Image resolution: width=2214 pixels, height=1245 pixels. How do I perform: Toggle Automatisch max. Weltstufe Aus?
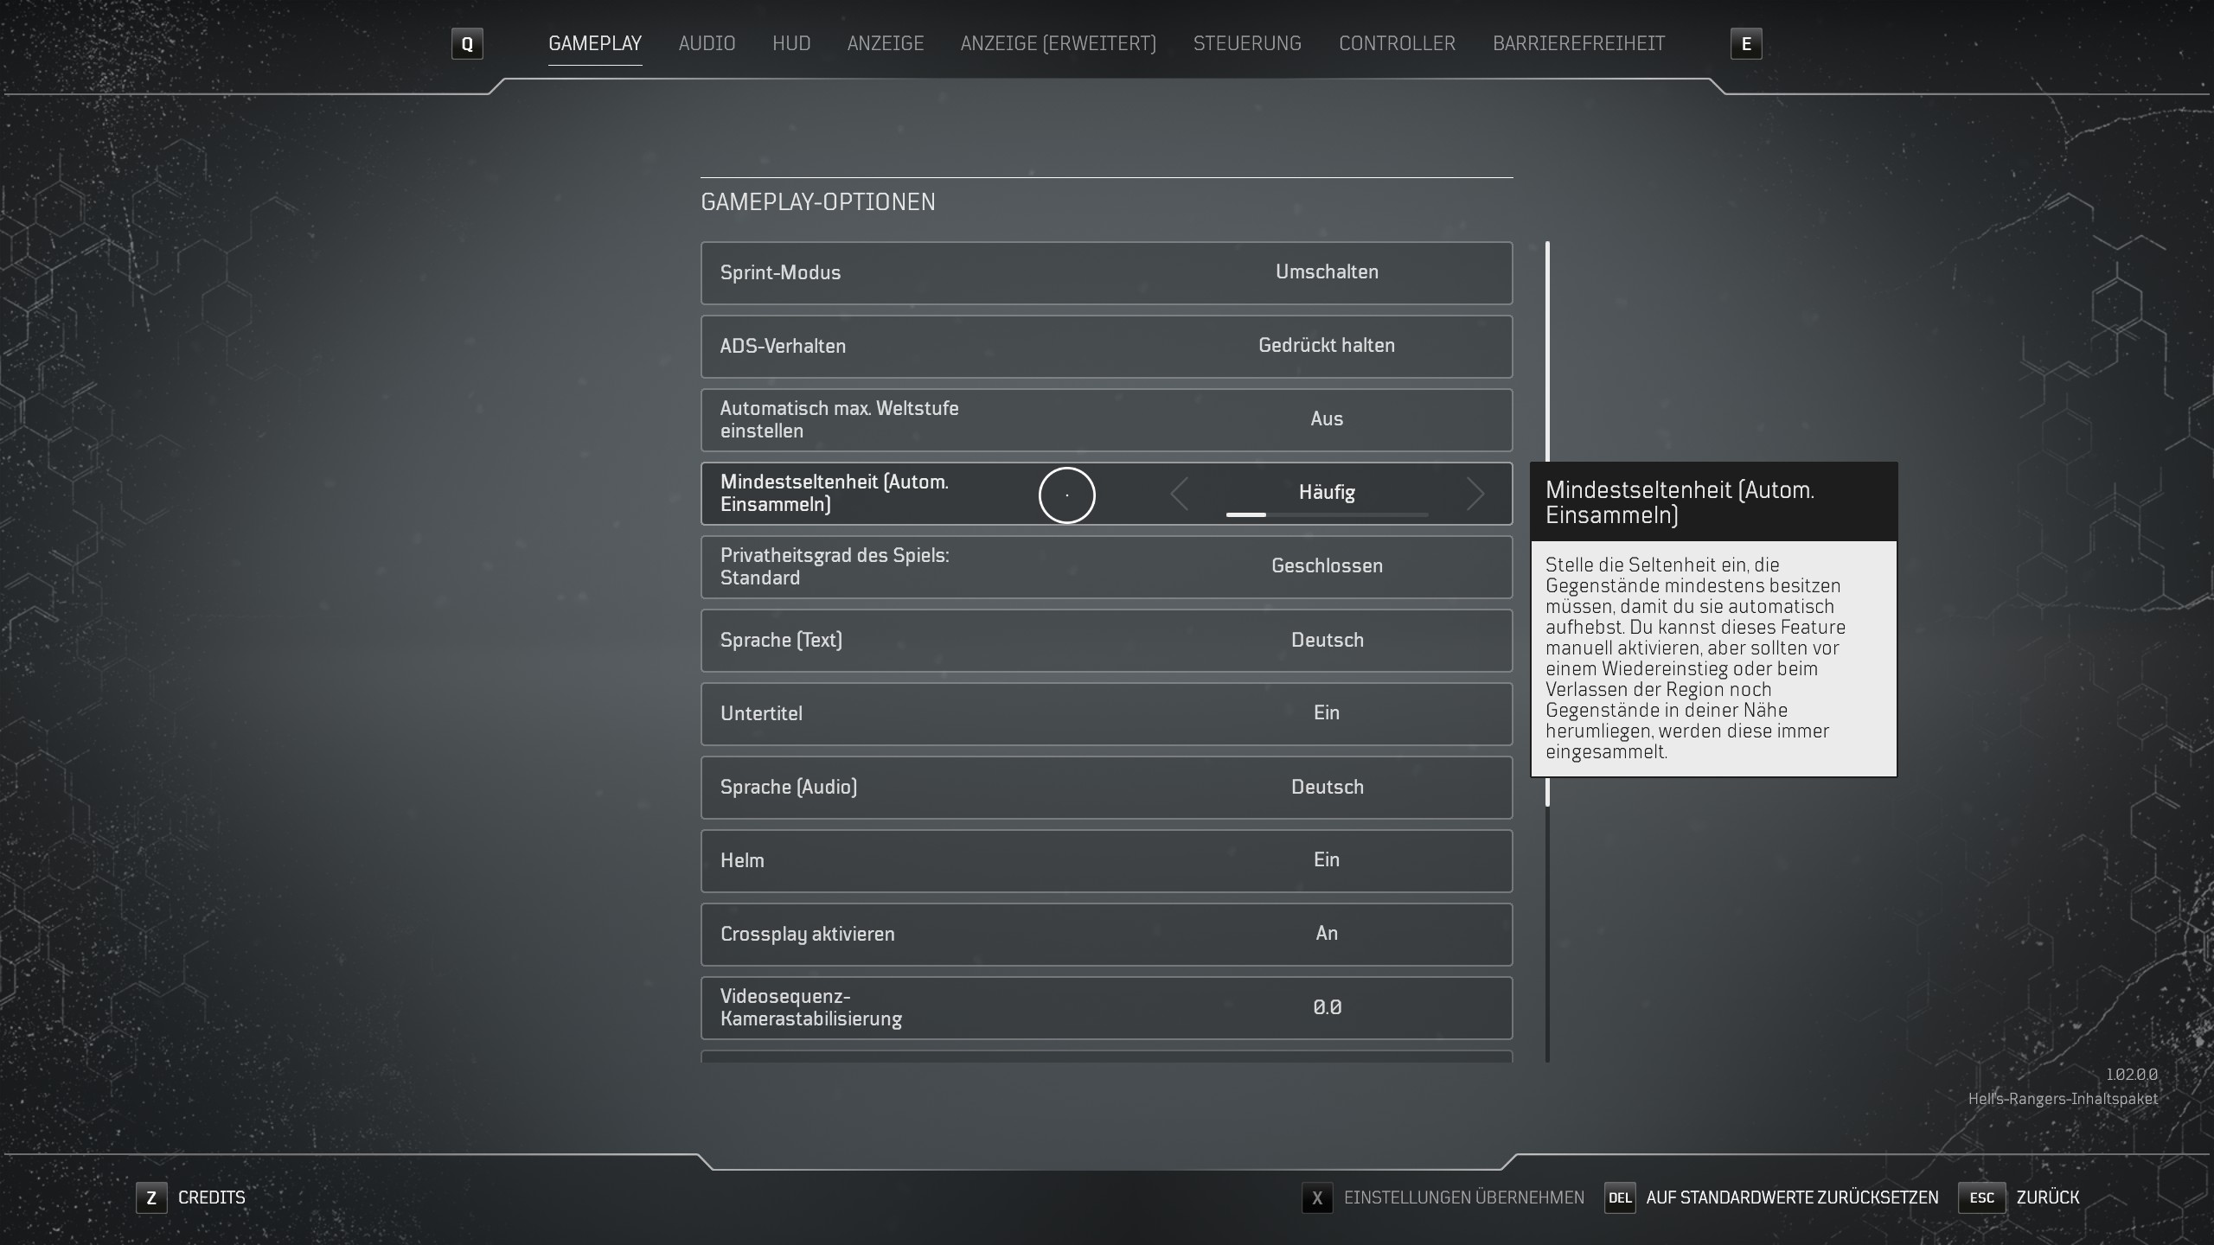[1327, 418]
